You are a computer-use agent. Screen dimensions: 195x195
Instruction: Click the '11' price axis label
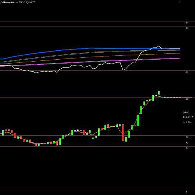pos(187,148)
